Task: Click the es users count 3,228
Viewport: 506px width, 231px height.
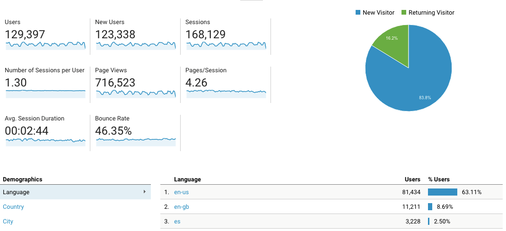Action: coord(413,222)
